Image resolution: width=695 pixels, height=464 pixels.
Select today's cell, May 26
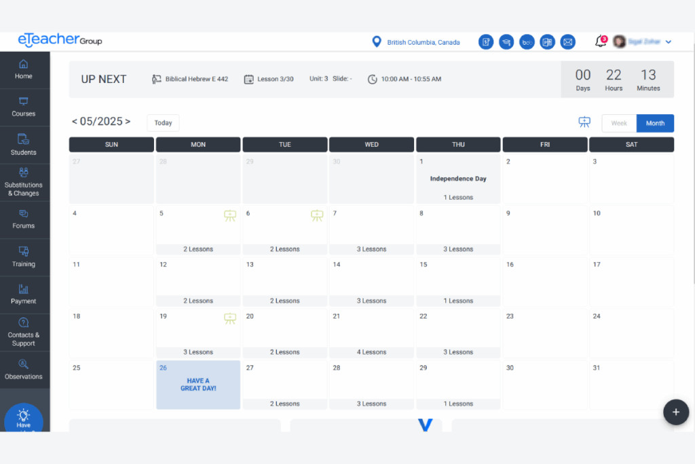(x=198, y=385)
